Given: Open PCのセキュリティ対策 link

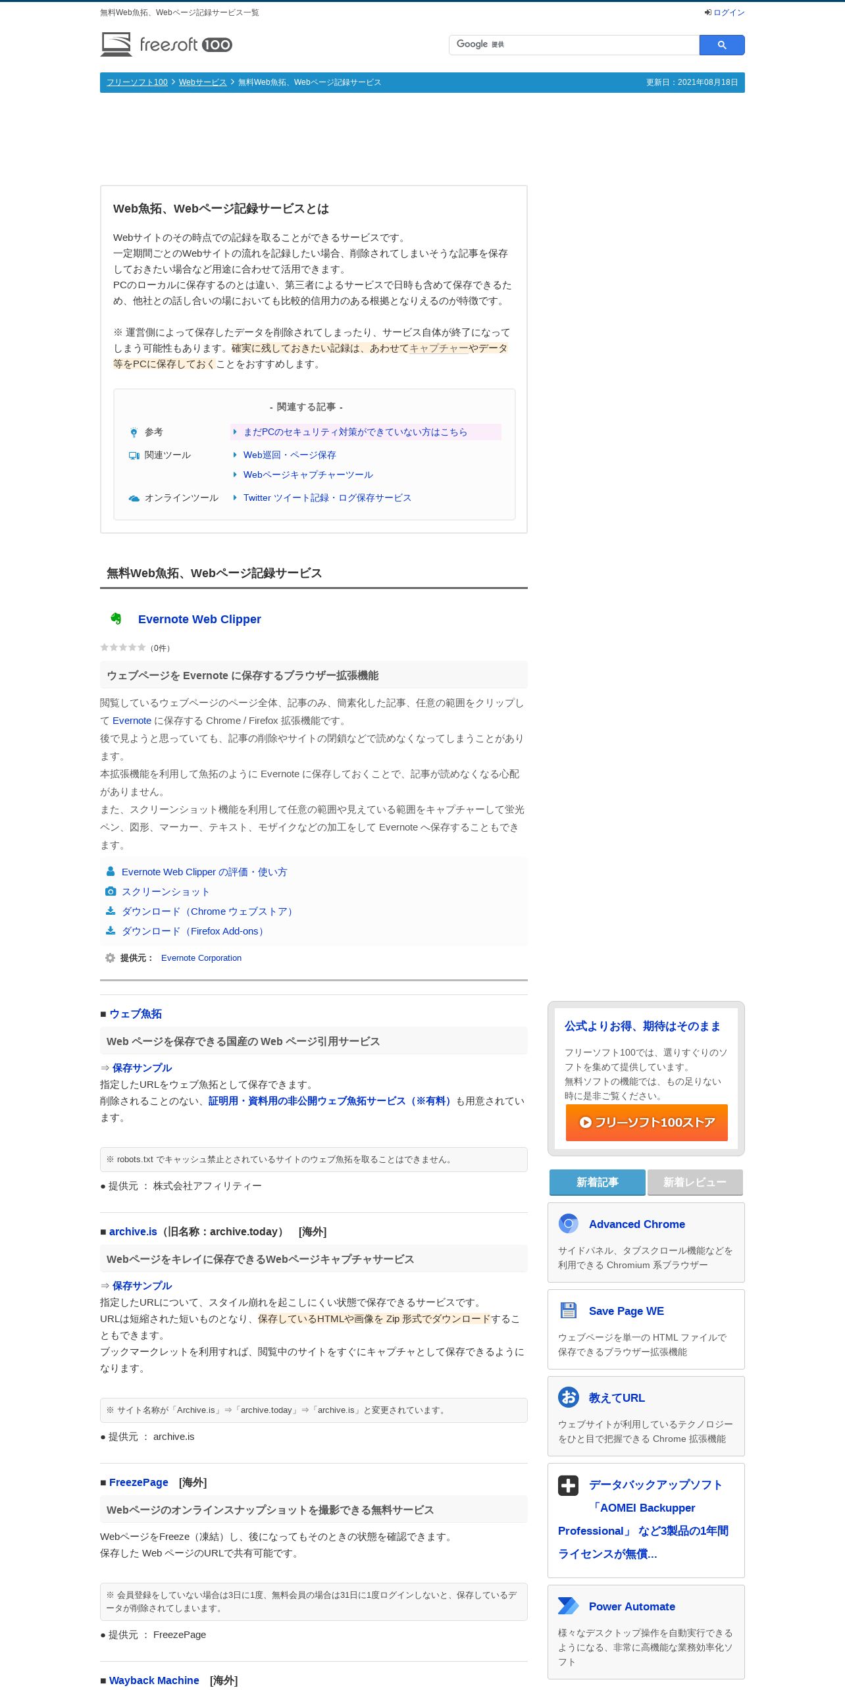Looking at the screenshot, I should (x=355, y=432).
